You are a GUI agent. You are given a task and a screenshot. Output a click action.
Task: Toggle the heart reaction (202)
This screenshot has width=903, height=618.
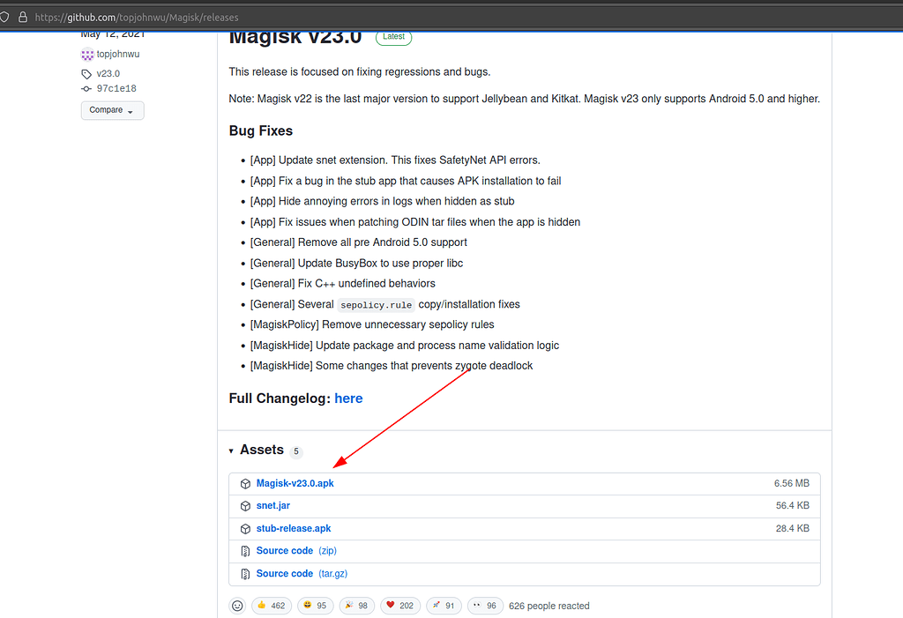[398, 606]
